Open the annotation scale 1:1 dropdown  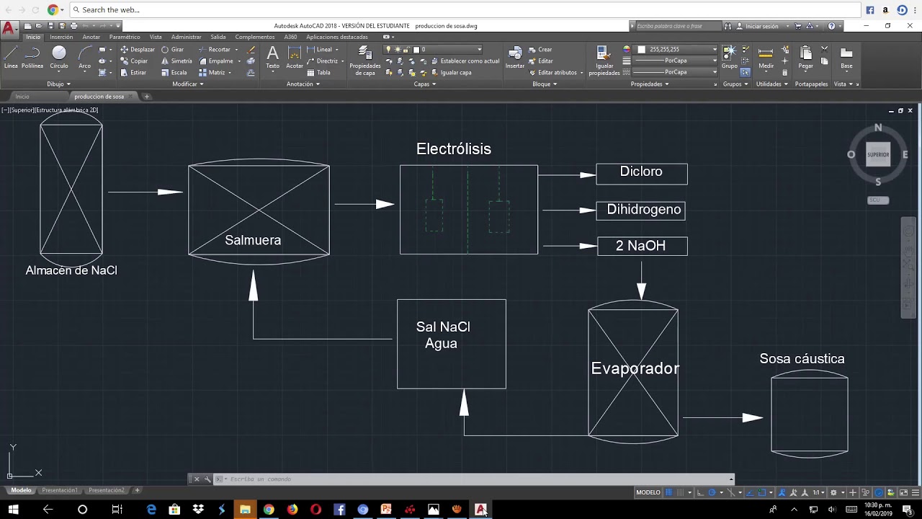pos(820,492)
